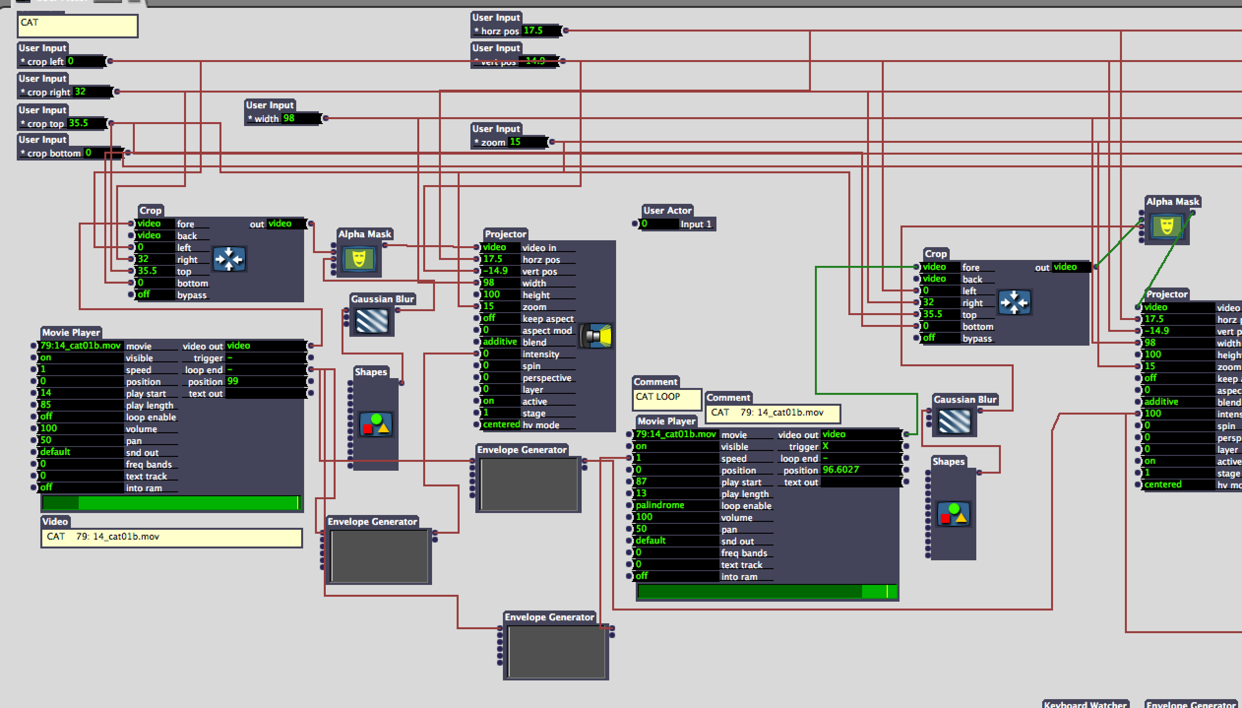
Task: Click the video out port of the left Movie Player
Action: [x=310, y=346]
